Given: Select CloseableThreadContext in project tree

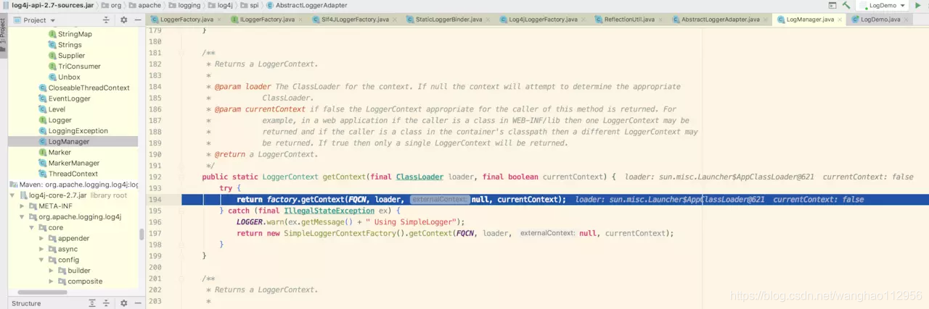Looking at the screenshot, I should 83,88.
